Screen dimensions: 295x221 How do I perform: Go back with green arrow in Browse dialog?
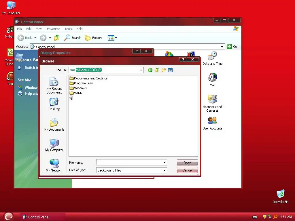click(150, 70)
